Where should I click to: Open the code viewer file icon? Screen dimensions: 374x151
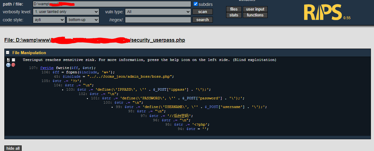click(x=8, y=60)
